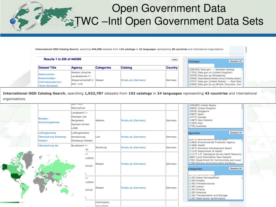Focus the Agencies filter text box
276x207 pixels.
201,137
